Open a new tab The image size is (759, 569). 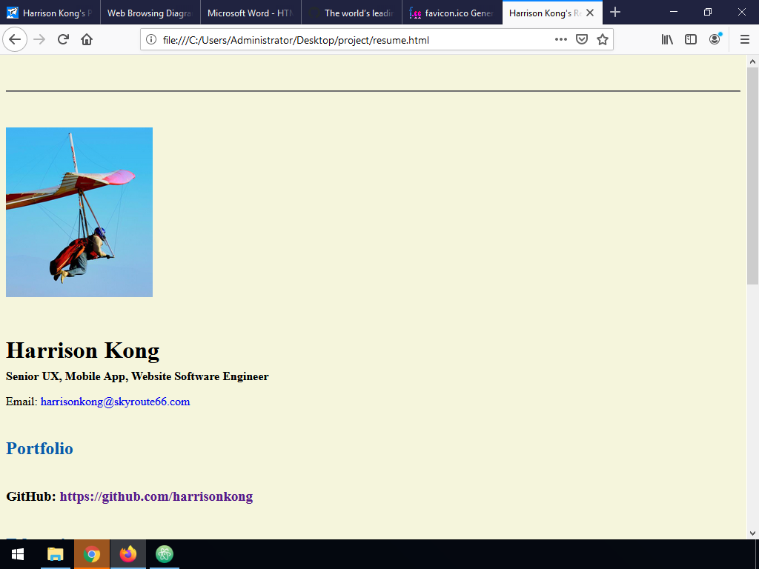tap(614, 13)
